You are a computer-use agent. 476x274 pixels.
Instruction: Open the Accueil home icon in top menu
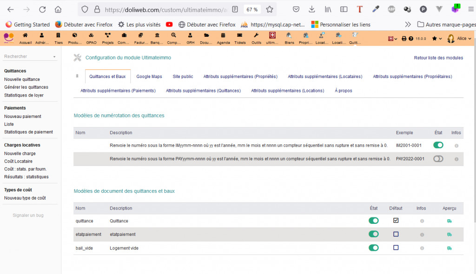coord(25,35)
